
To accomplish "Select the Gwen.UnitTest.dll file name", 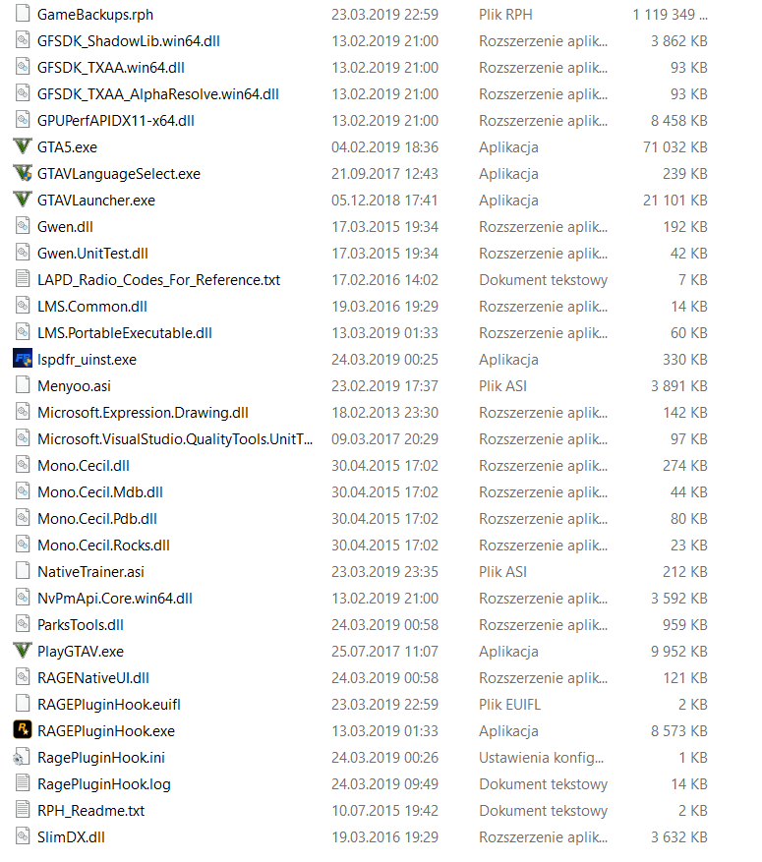I will pyautogui.click(x=92, y=254).
